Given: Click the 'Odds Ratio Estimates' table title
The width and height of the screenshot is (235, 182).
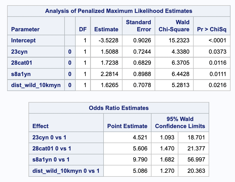Looking at the screenshot, I should point(119,108).
